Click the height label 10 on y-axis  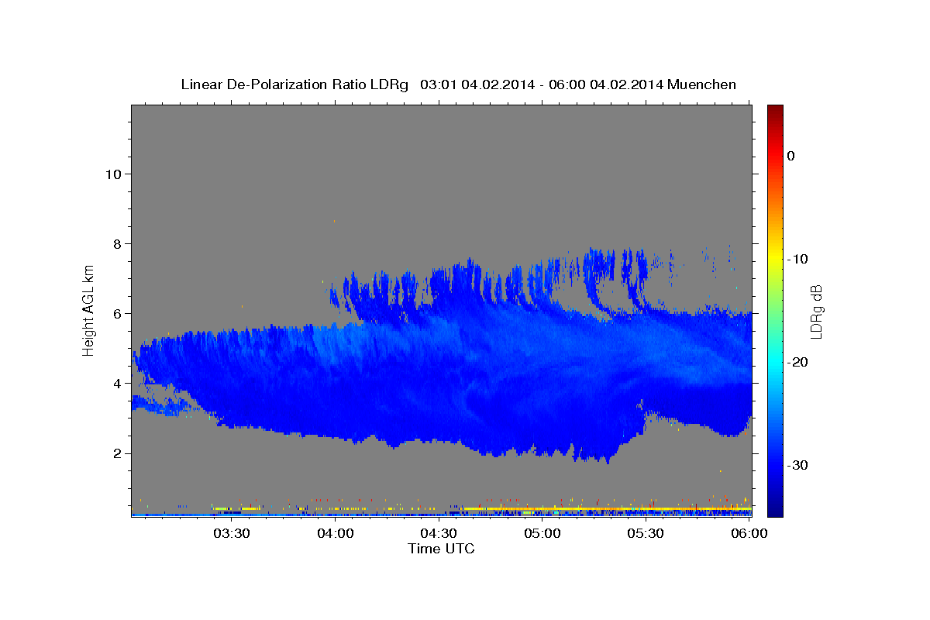113,174
